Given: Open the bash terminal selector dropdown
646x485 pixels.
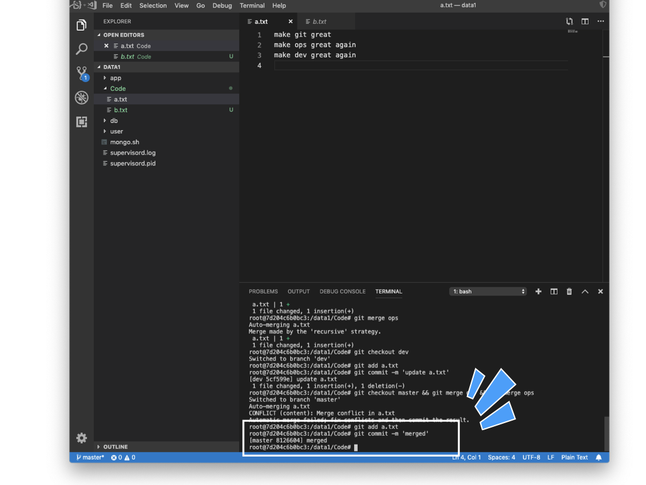Looking at the screenshot, I should [488, 292].
